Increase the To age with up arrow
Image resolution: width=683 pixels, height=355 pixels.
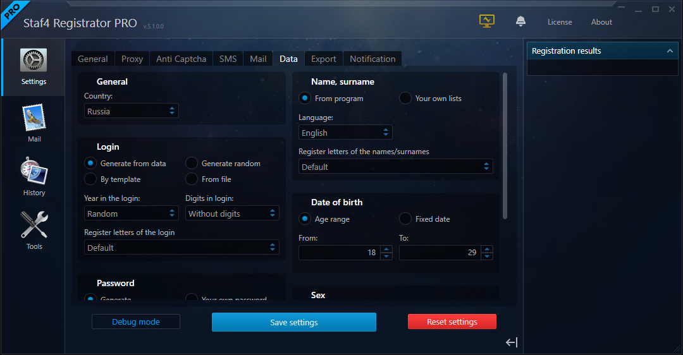(487, 249)
